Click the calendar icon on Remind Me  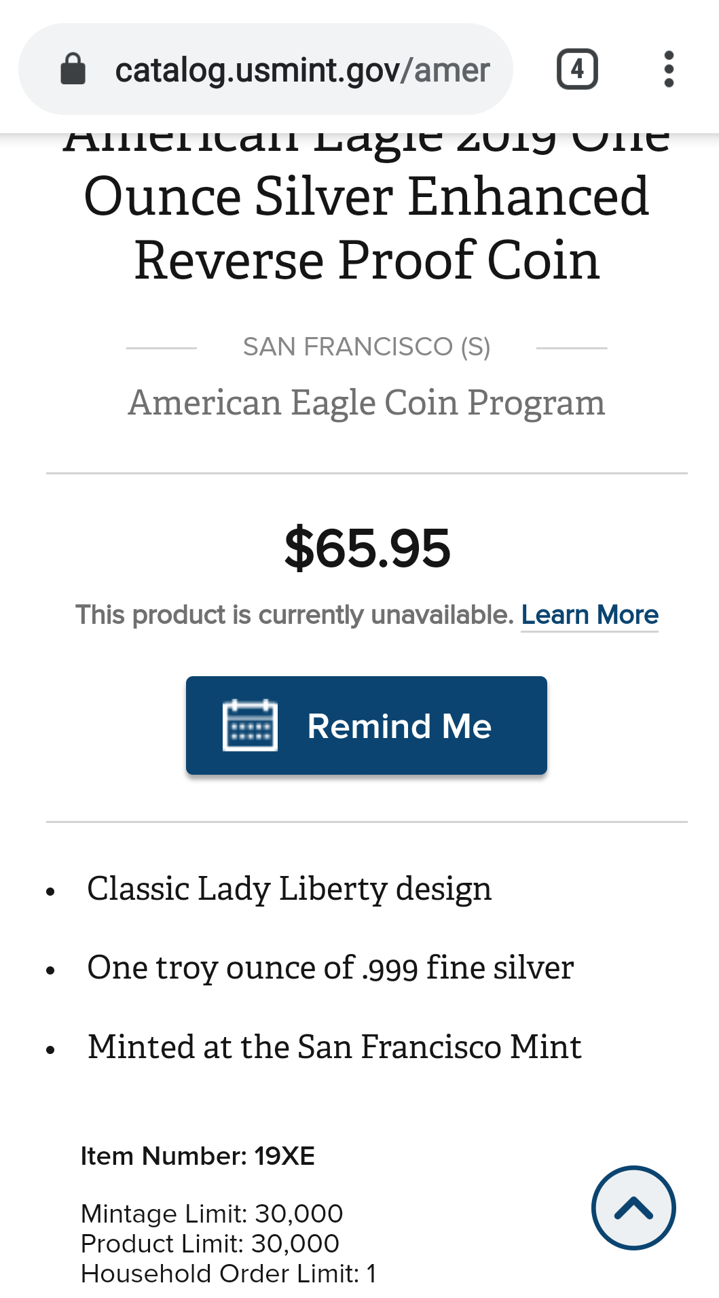[x=250, y=725]
